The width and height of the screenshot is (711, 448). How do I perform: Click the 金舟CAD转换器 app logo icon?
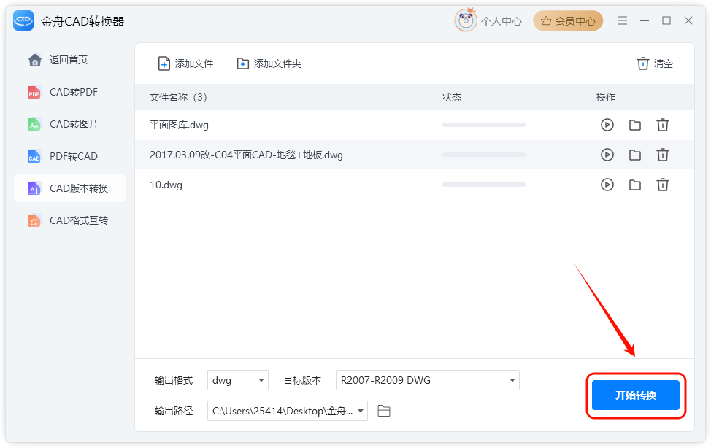pyautogui.click(x=23, y=21)
